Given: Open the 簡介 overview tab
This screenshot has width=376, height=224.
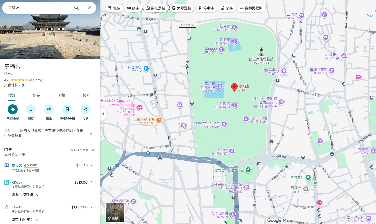Looking at the screenshot, I should (x=86, y=95).
